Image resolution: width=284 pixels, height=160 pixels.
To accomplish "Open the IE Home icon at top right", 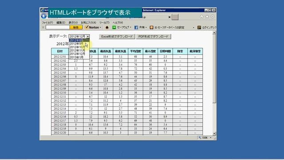I will coord(201,16).
